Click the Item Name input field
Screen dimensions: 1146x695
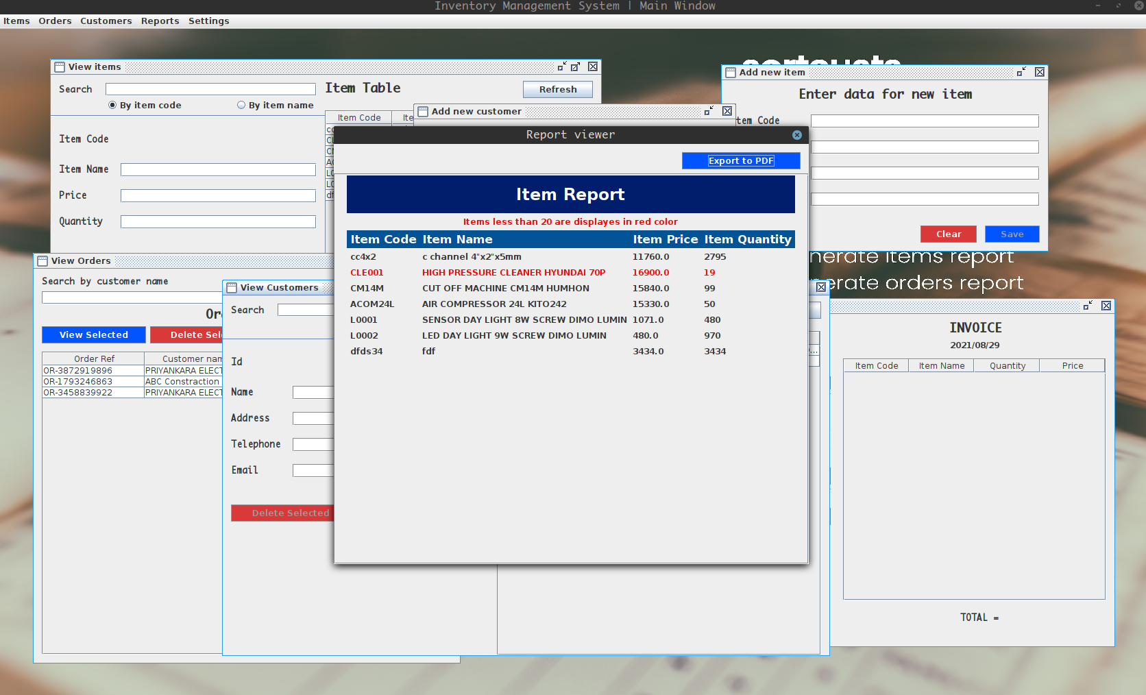(x=218, y=169)
